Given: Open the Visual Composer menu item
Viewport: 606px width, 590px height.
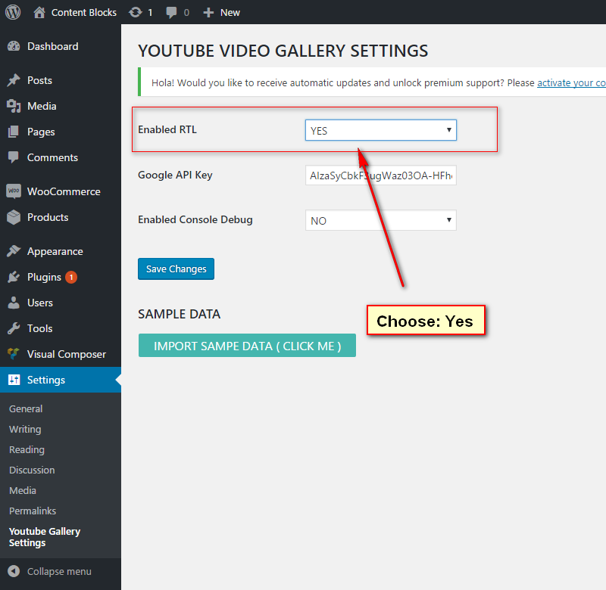Looking at the screenshot, I should pos(61,354).
